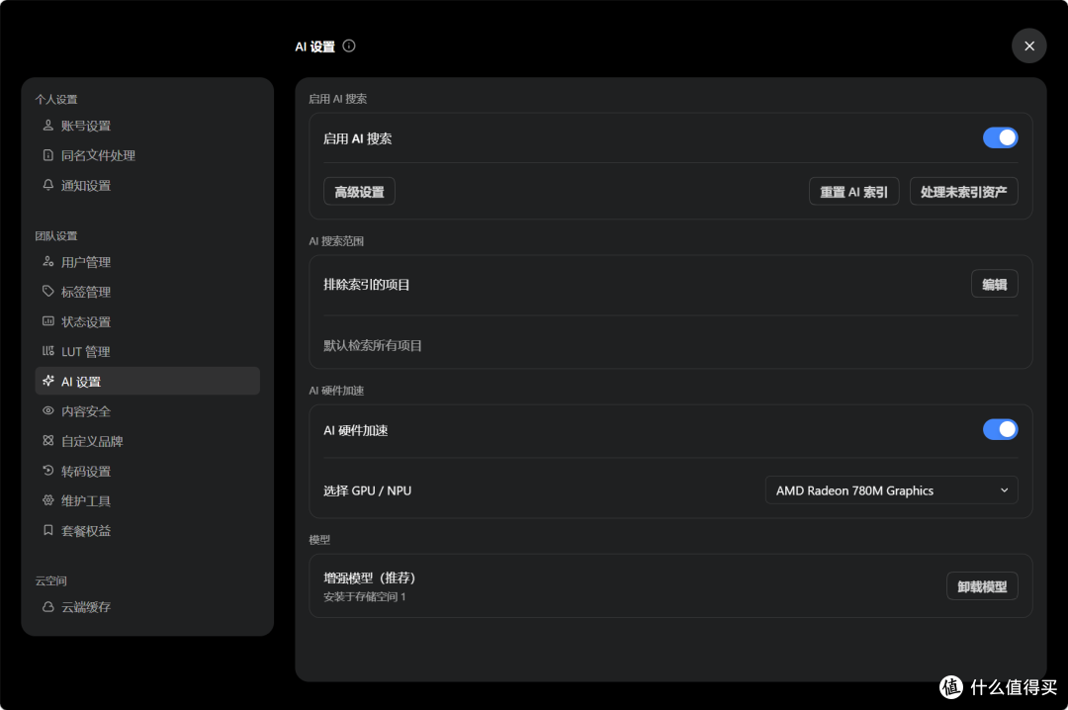Select 用户管理 in team settings
Screen dimensions: 1068x710
pyautogui.click(x=147, y=262)
